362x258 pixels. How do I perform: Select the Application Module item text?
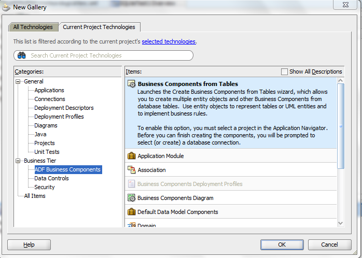click(161, 156)
